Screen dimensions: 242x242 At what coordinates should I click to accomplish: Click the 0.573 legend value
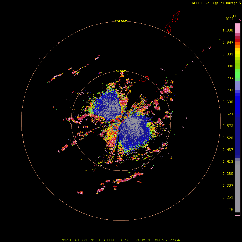[x=228, y=126]
